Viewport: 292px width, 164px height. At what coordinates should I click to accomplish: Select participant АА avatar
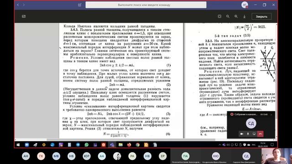(102, 156)
